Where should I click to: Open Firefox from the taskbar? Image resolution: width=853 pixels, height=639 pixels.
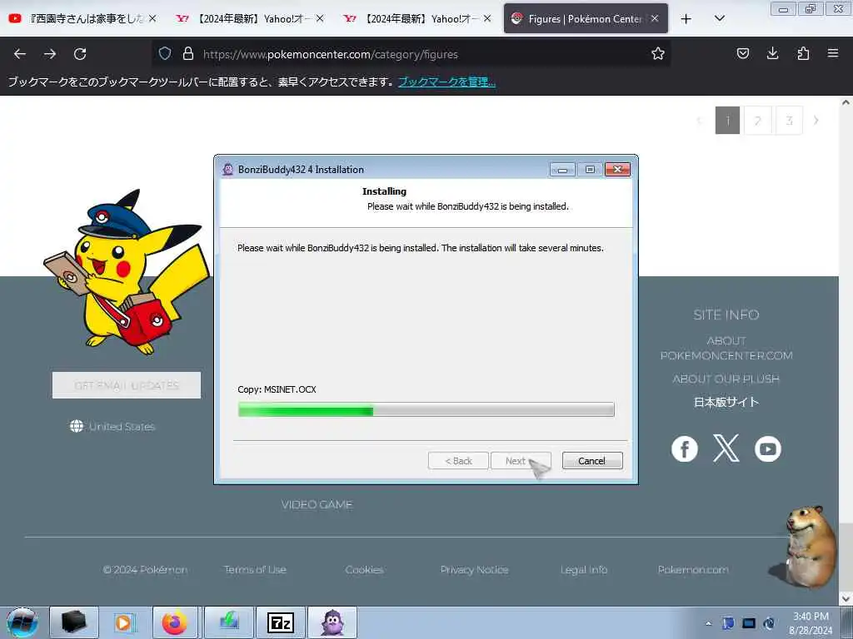point(175,622)
